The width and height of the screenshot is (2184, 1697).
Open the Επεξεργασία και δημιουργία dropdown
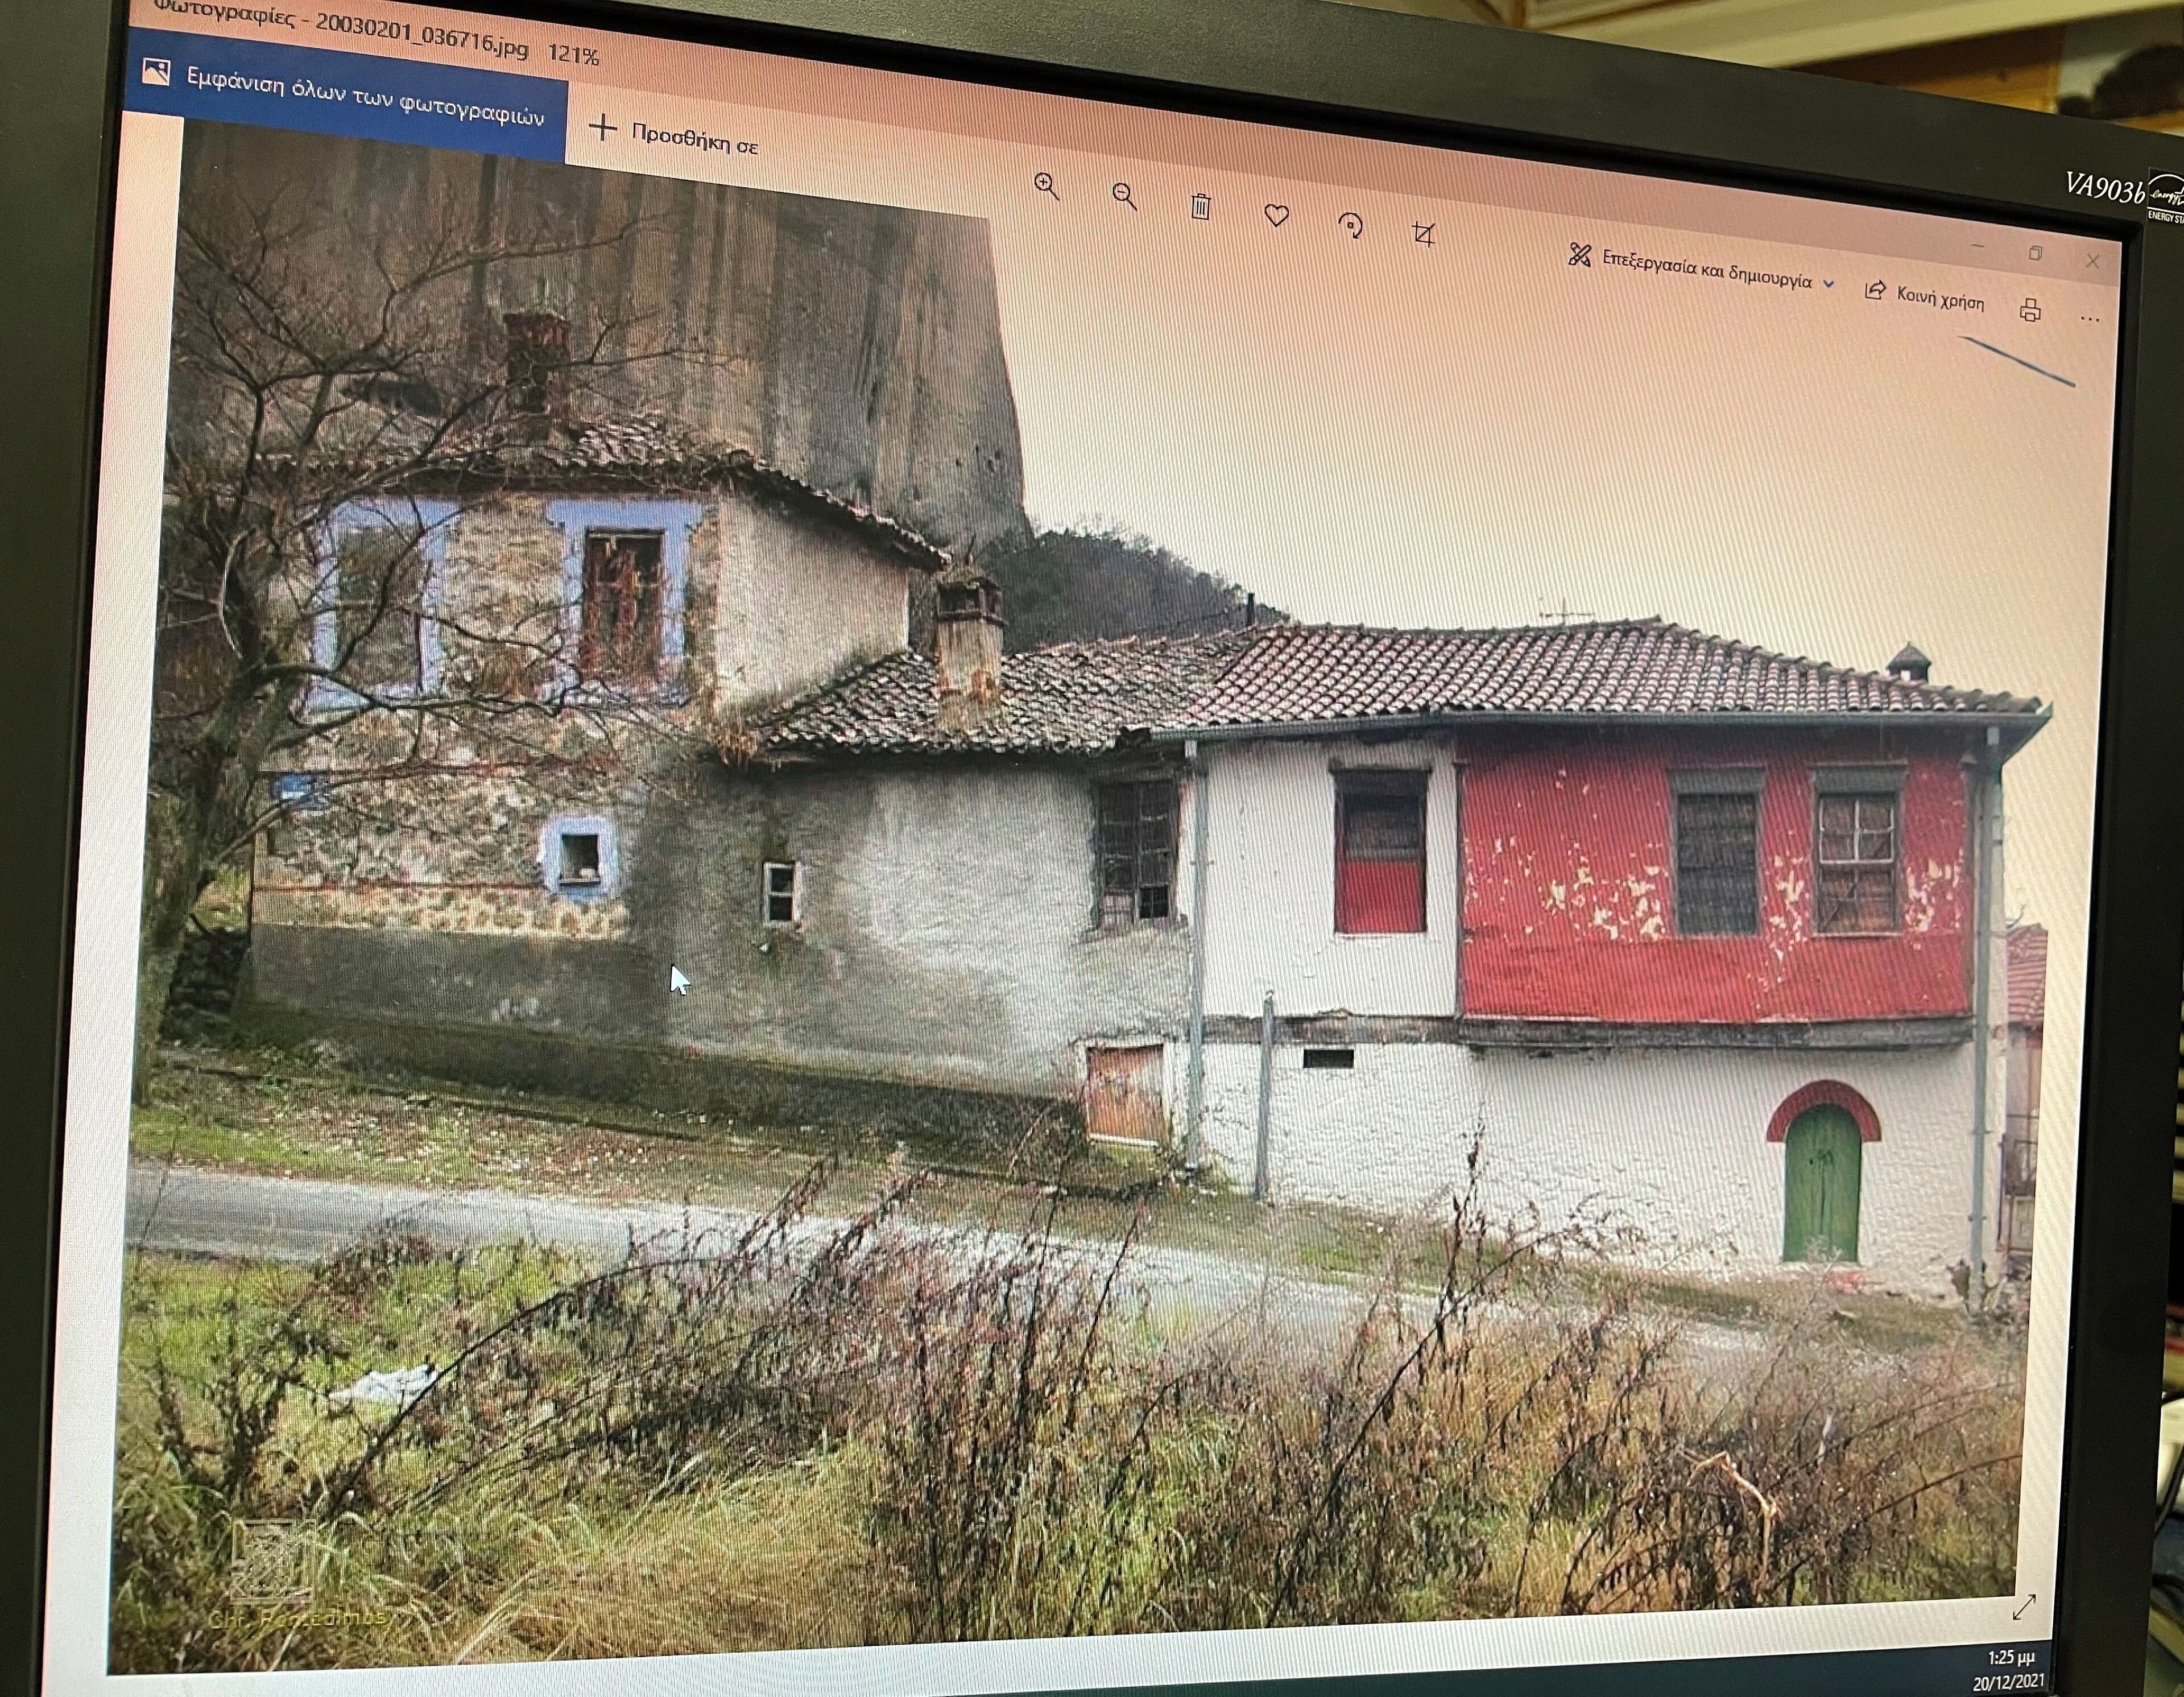pyautogui.click(x=1701, y=268)
